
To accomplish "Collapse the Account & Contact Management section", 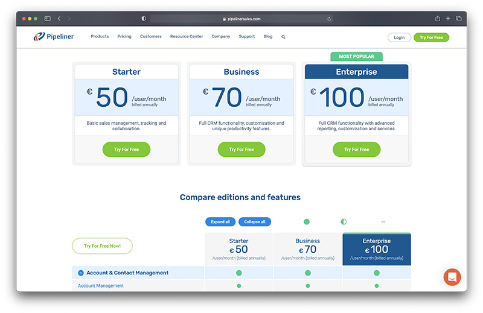I will (81, 273).
